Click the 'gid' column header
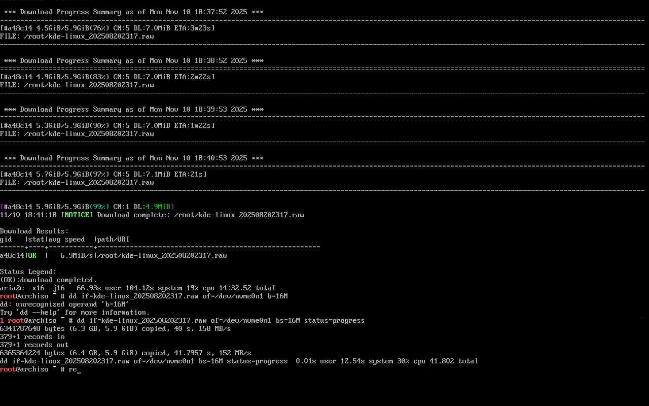Screen dimensions: 649x406 click(x=6, y=239)
